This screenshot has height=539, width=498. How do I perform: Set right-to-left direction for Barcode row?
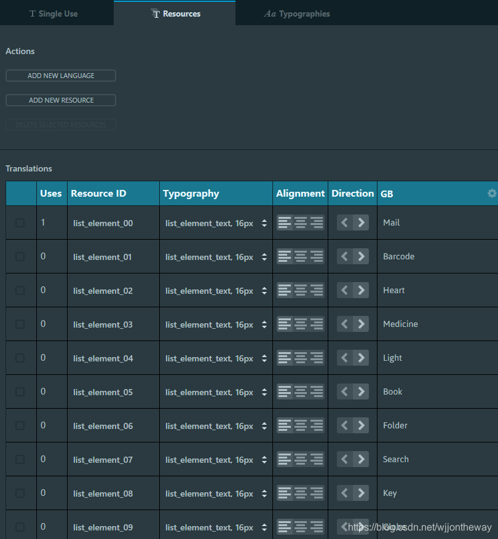(345, 256)
